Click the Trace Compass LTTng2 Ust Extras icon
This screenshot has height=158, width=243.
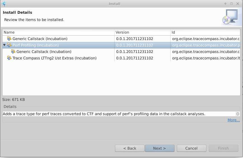[9, 58]
